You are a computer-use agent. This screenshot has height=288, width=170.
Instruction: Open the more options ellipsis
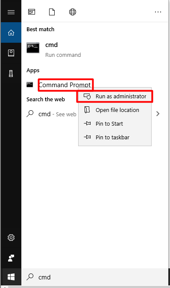158,12
